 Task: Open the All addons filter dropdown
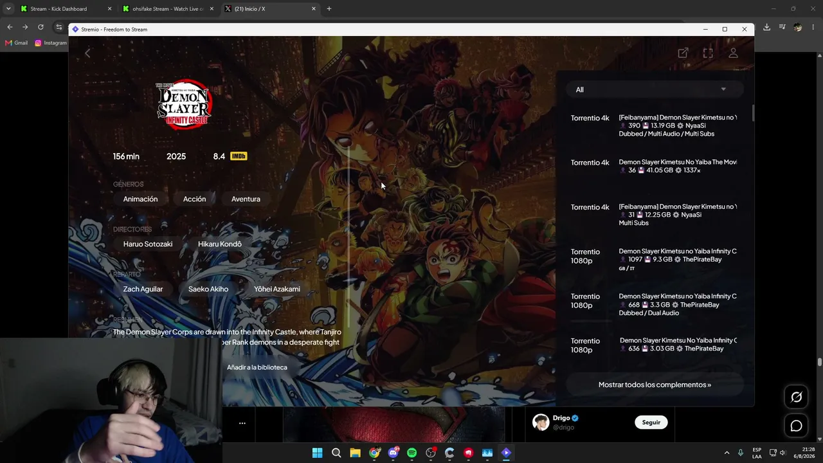655,89
